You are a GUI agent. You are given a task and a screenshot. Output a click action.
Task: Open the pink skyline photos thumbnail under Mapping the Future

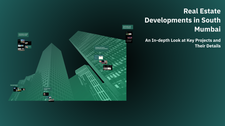tap(103, 62)
